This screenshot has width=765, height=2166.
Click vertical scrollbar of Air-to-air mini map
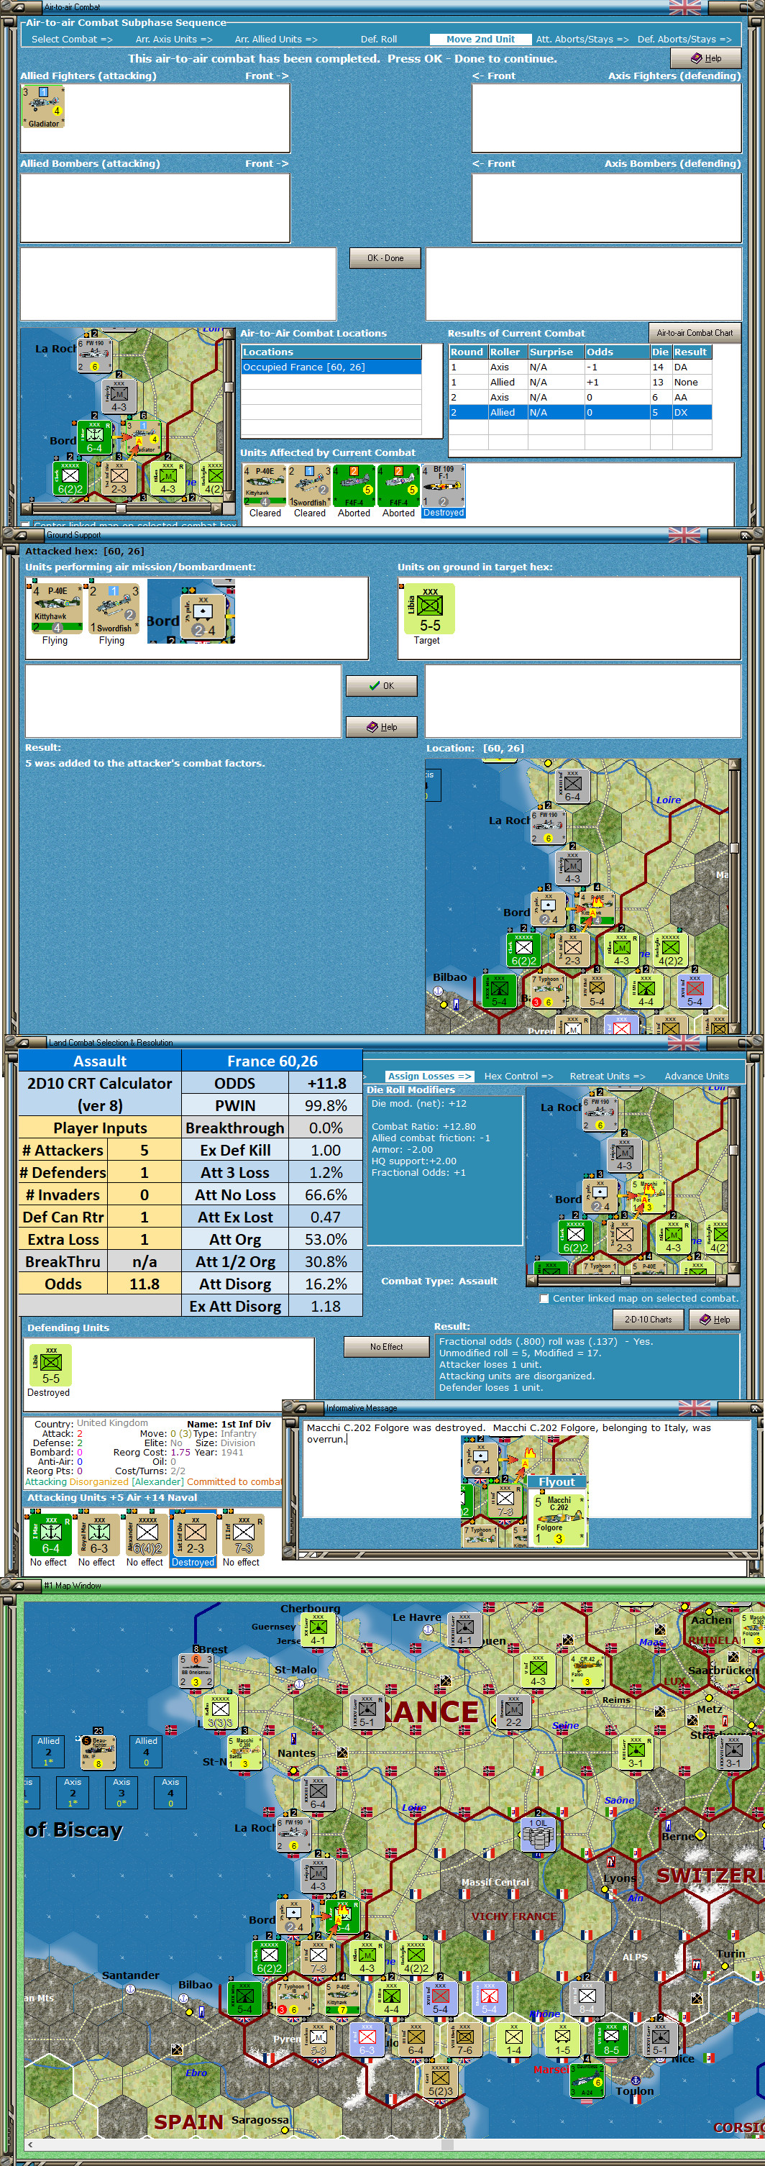pyautogui.click(x=229, y=414)
